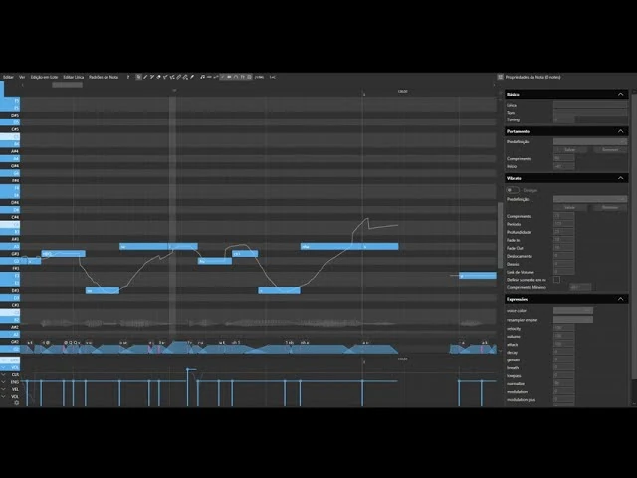637x478 pixels.
Task: Open the CLR expression row chevron
Action: click(4, 374)
